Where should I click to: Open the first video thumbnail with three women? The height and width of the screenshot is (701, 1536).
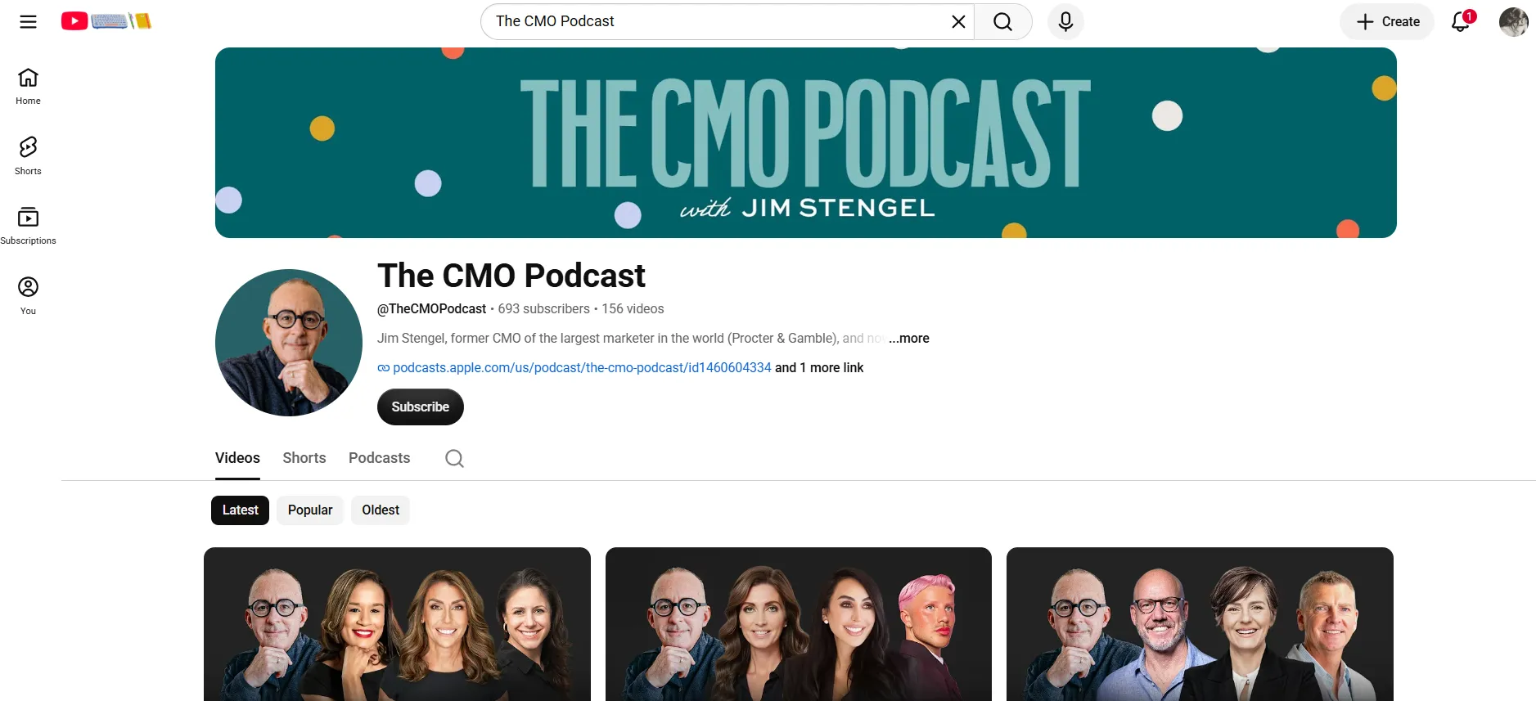[397, 624]
